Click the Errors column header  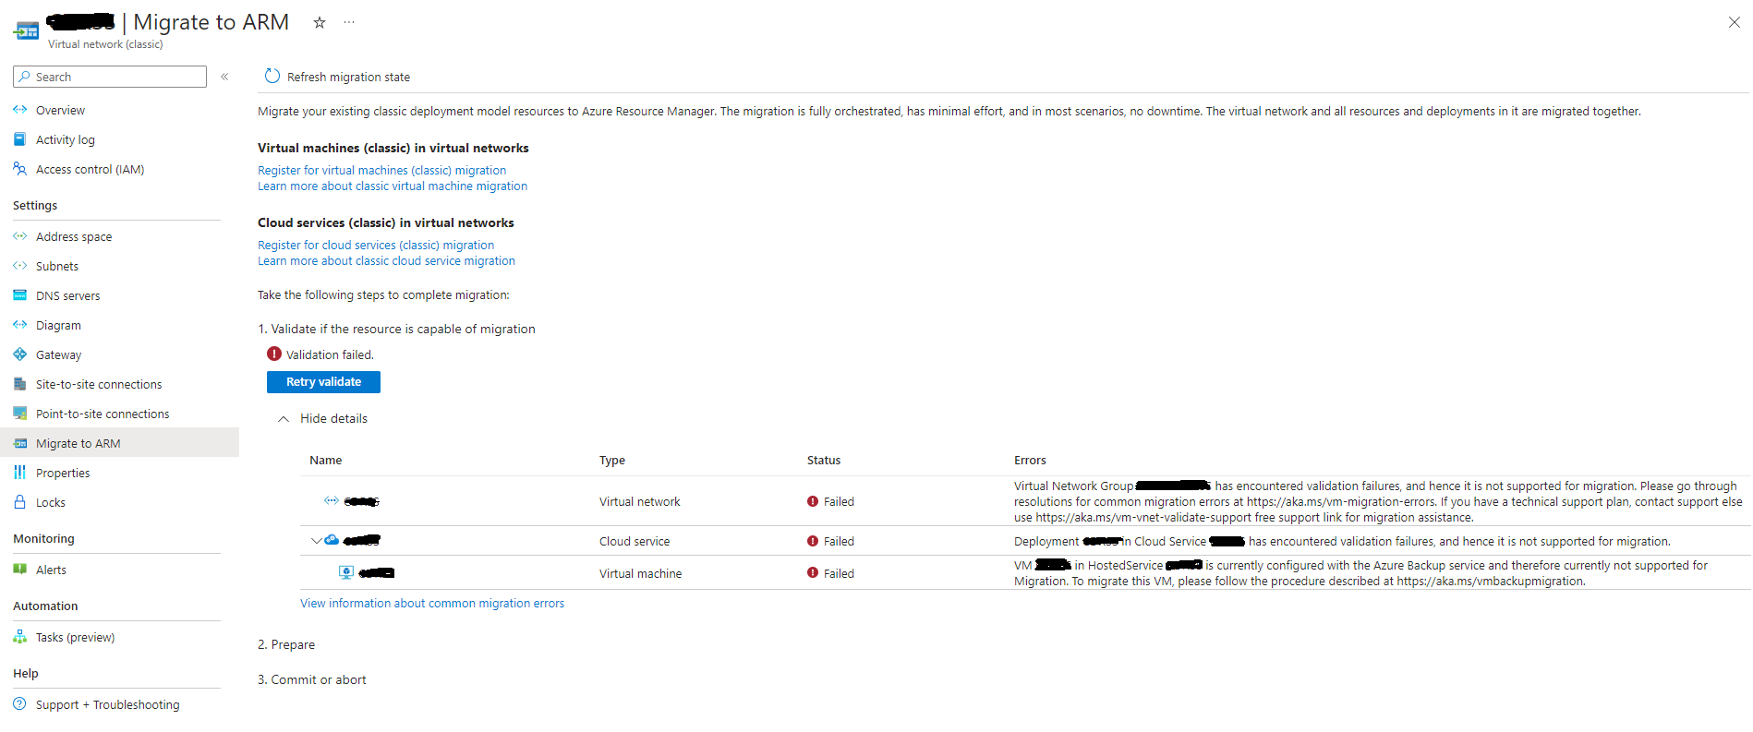(x=1030, y=461)
